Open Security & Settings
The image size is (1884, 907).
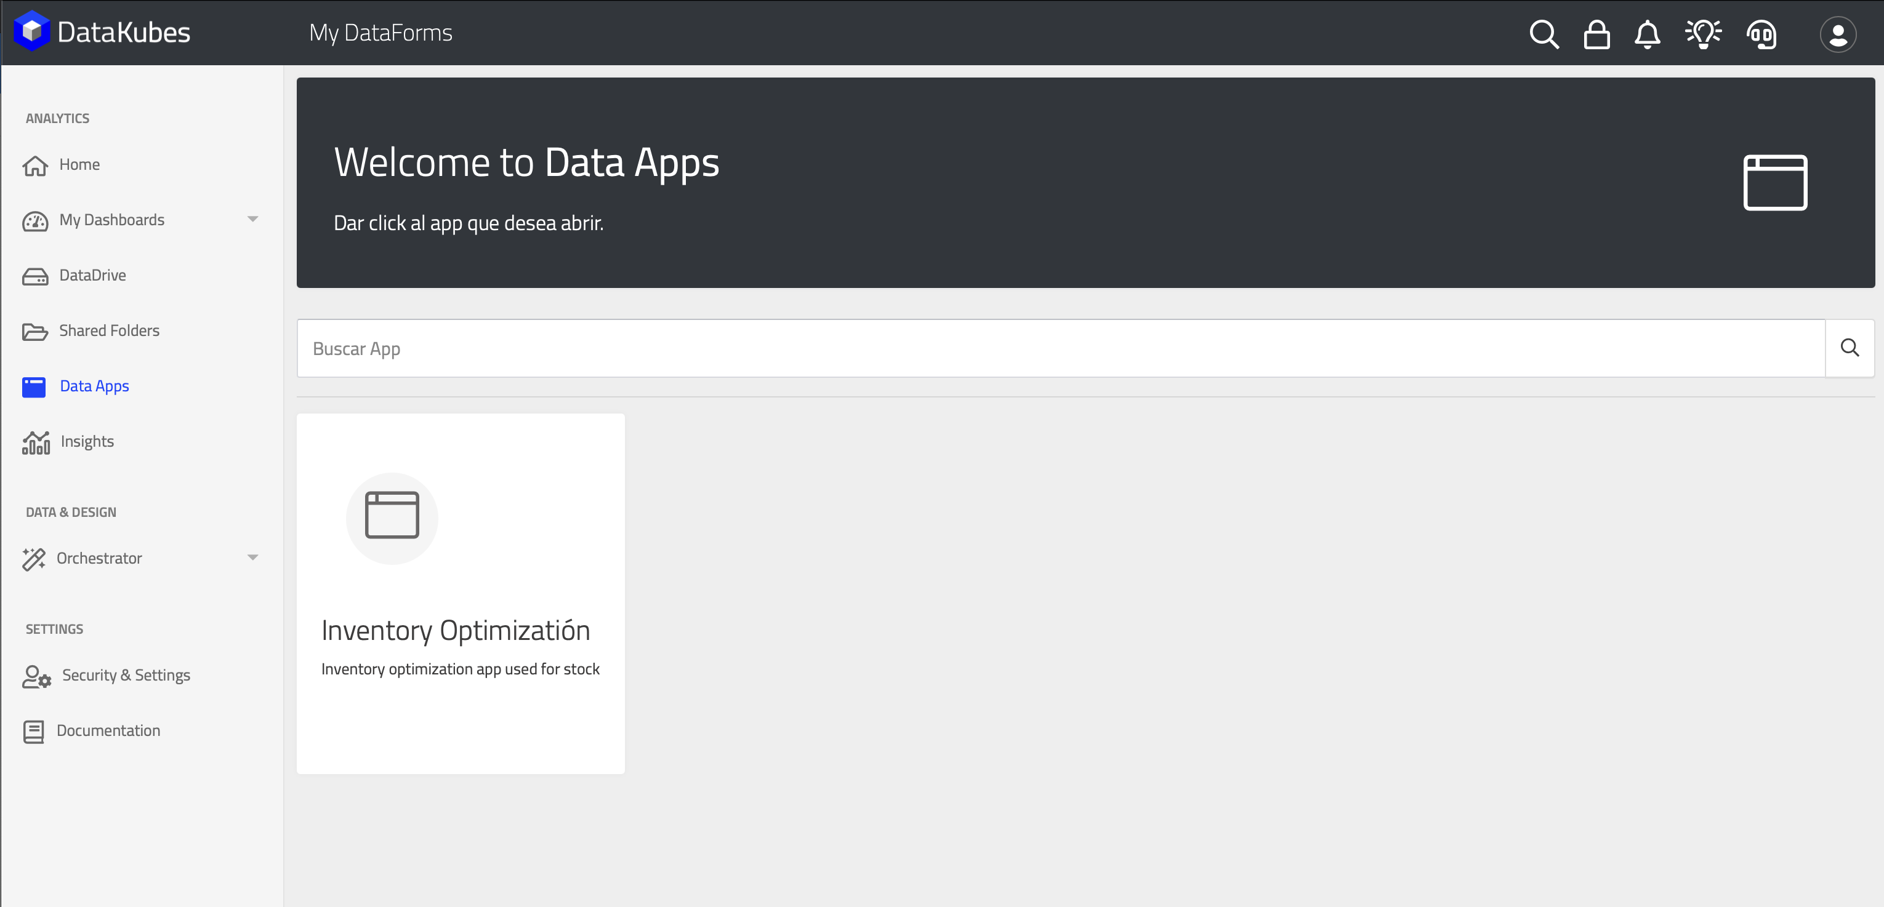pos(125,675)
